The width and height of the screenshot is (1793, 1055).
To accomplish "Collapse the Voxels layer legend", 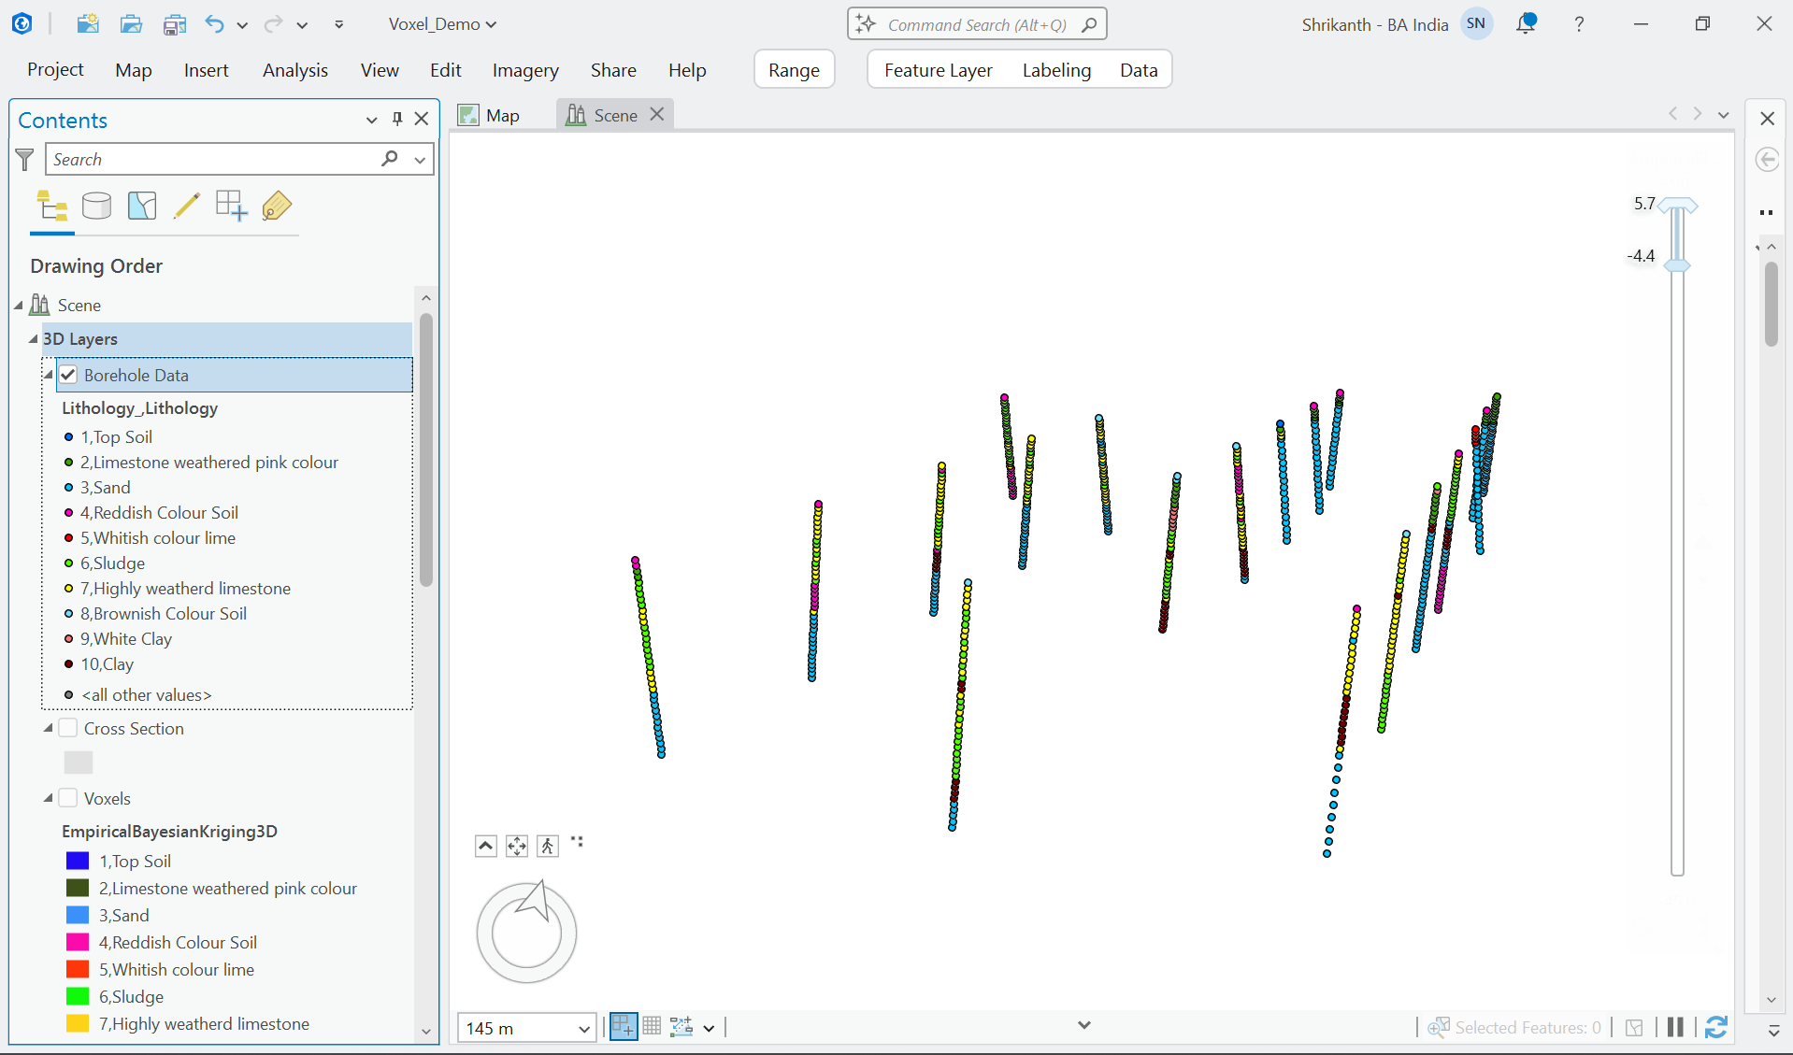I will point(49,798).
